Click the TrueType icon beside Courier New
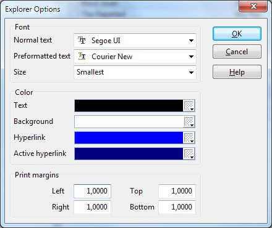Screen dimensions: 272x228 point(82,56)
